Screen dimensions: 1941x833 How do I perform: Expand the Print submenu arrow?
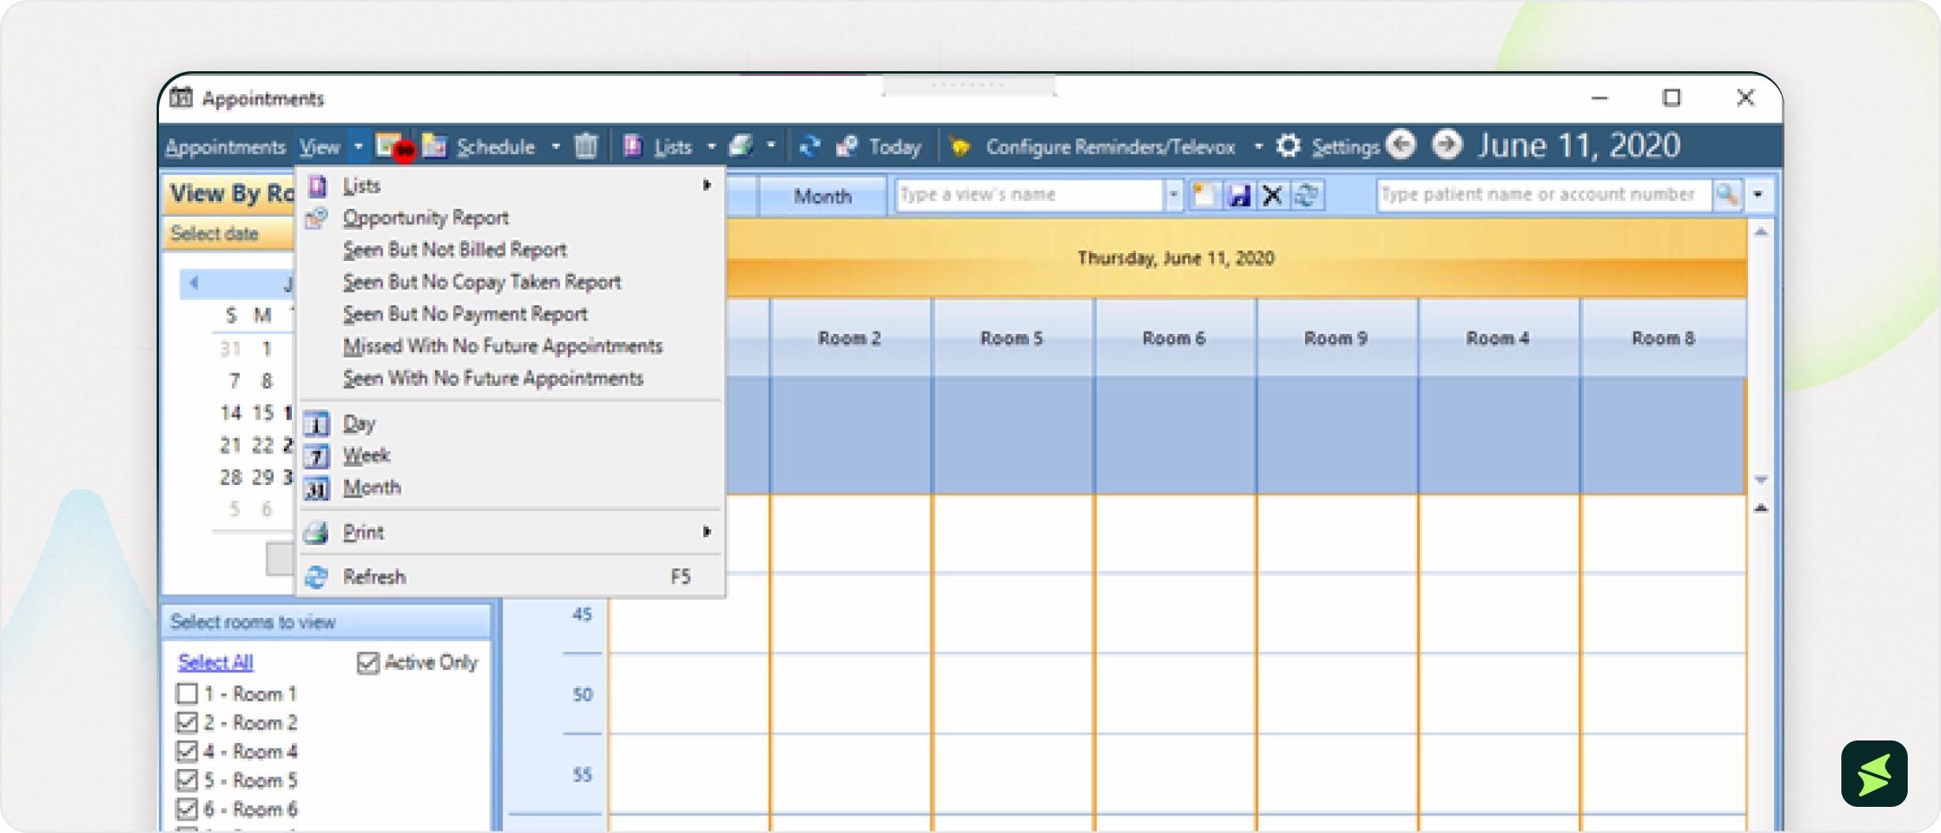coord(707,532)
